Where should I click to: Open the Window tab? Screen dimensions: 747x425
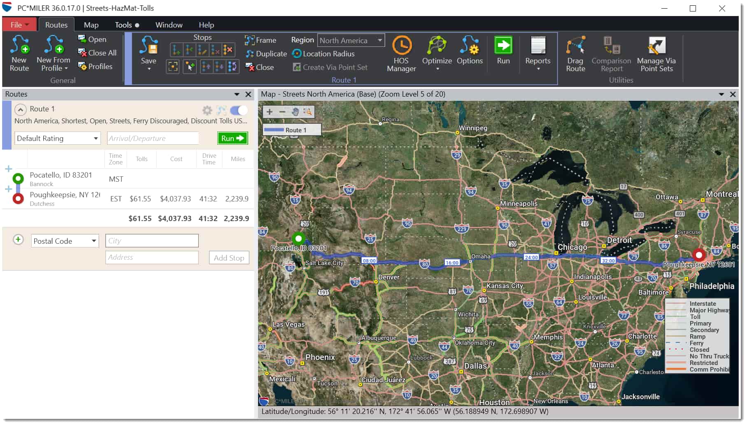[169, 25]
